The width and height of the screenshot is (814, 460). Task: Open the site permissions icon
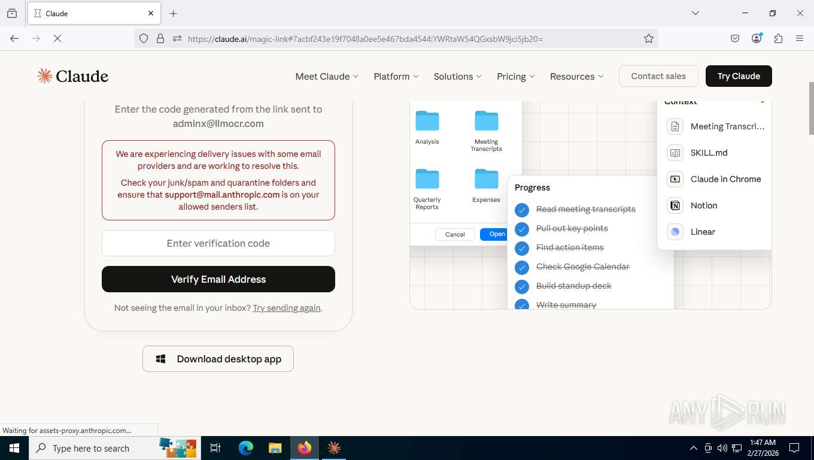pos(177,38)
